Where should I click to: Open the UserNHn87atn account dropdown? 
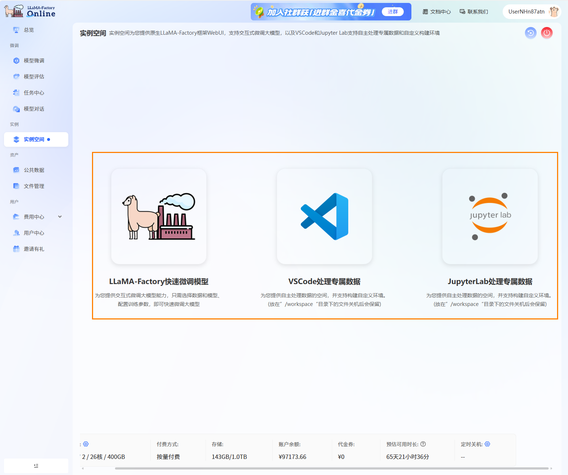point(526,12)
